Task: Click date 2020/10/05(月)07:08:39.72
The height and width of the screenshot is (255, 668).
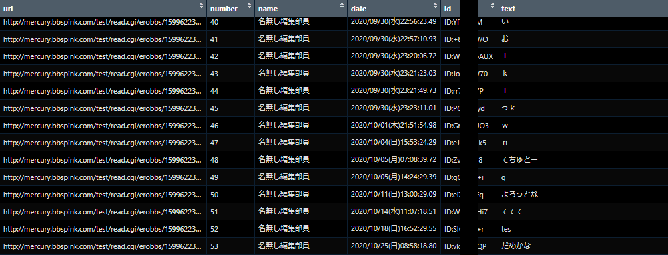Action: [x=394, y=159]
